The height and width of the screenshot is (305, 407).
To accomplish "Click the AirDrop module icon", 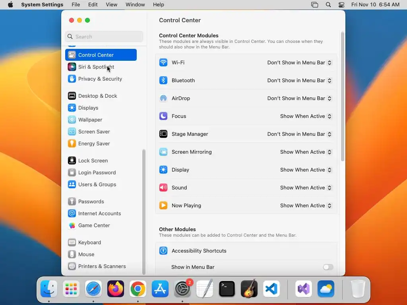I will [163, 98].
